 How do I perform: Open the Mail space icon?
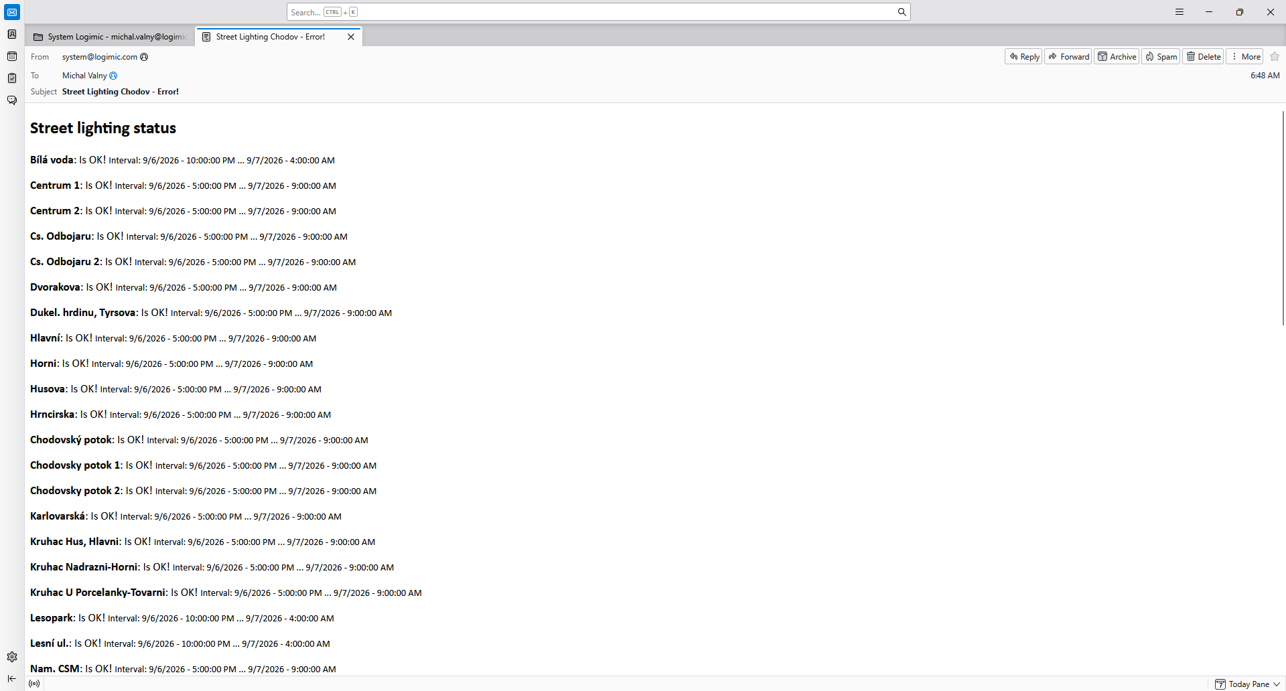pyautogui.click(x=12, y=12)
